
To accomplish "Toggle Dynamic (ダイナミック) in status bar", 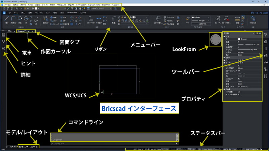I will [232, 149].
